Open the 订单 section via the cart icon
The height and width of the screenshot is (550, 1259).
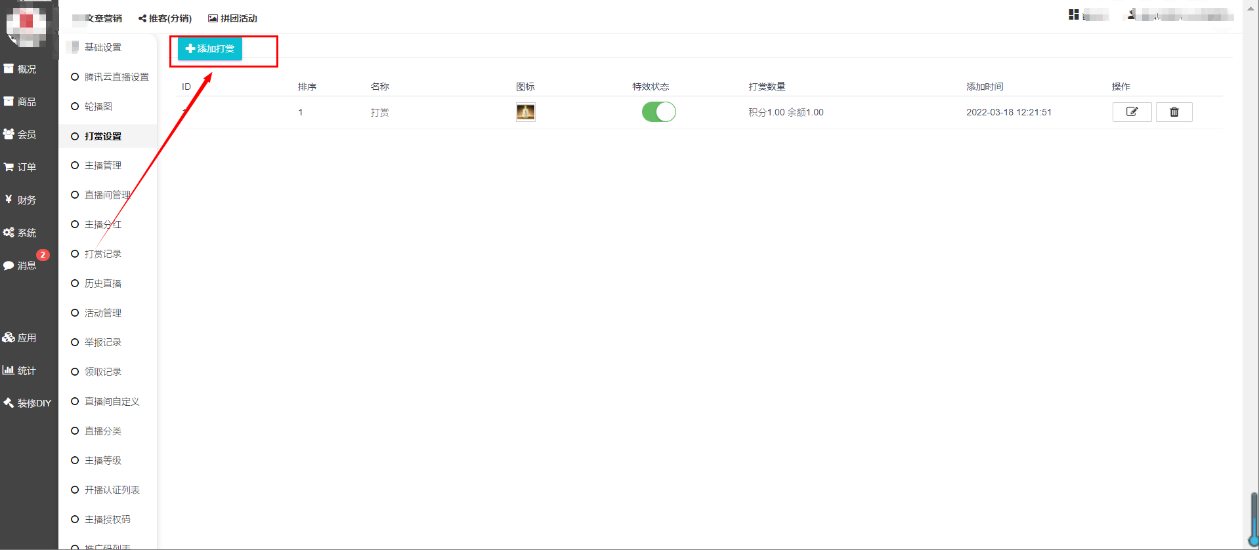(x=20, y=167)
